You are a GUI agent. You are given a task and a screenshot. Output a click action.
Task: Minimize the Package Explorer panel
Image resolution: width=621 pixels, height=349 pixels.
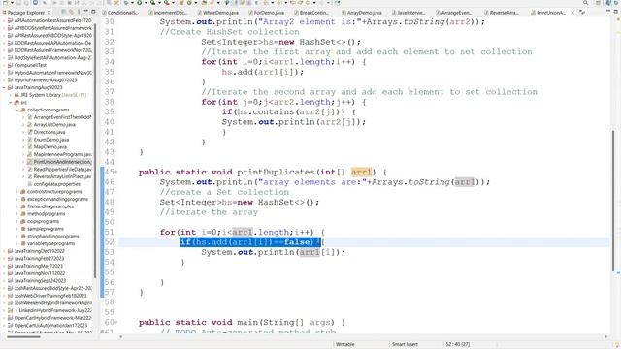point(86,12)
